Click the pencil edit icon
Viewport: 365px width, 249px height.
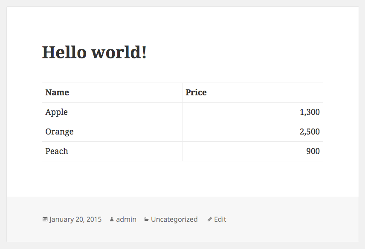[209, 219]
